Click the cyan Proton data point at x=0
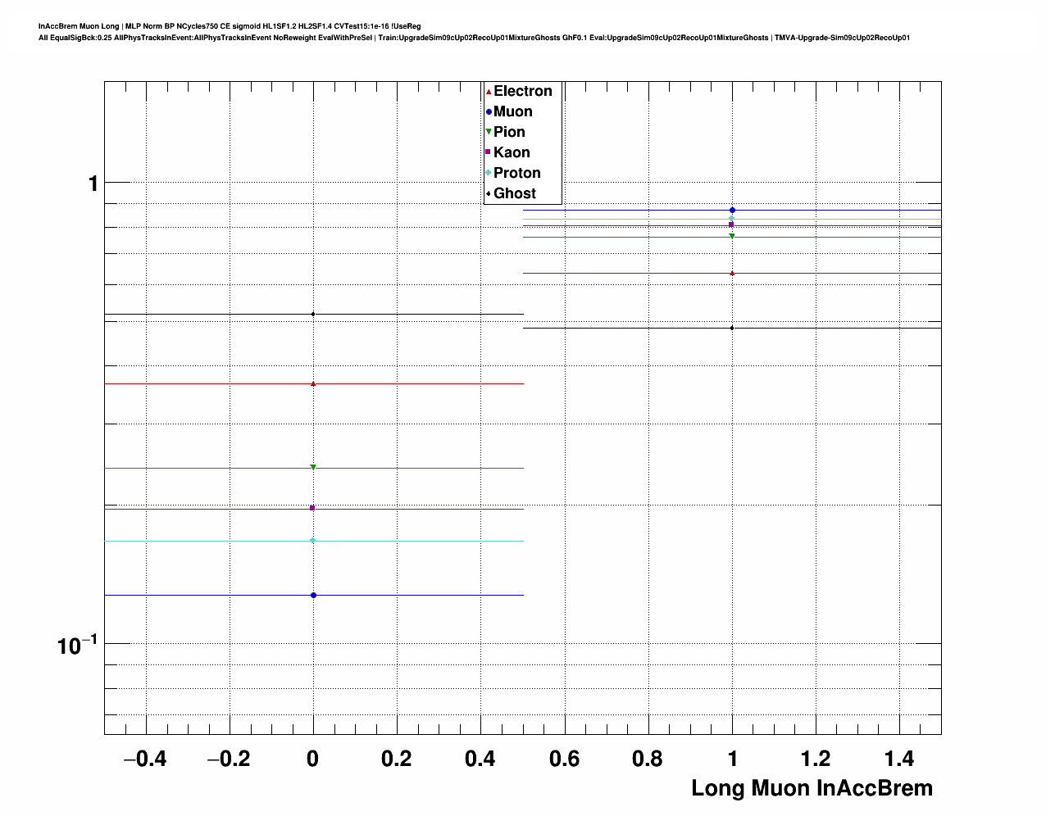Screen dimensions: 1046x816 pos(313,541)
